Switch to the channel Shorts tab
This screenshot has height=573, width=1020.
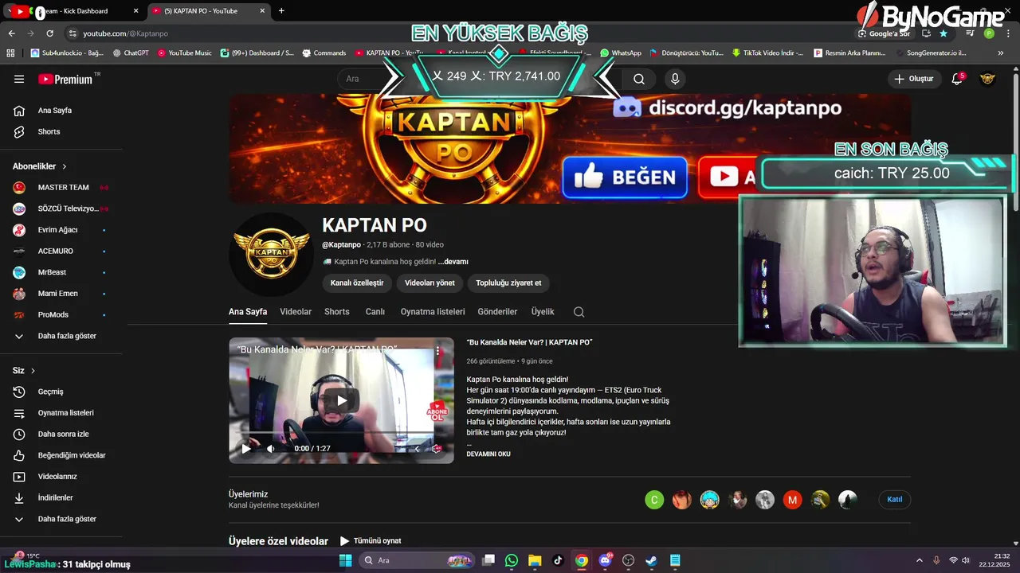tap(337, 312)
